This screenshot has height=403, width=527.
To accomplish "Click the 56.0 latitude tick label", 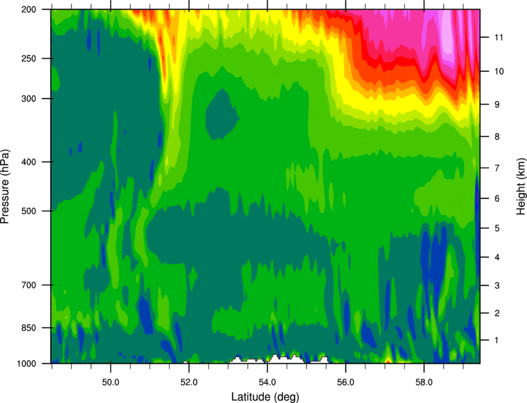I will pyautogui.click(x=346, y=383).
